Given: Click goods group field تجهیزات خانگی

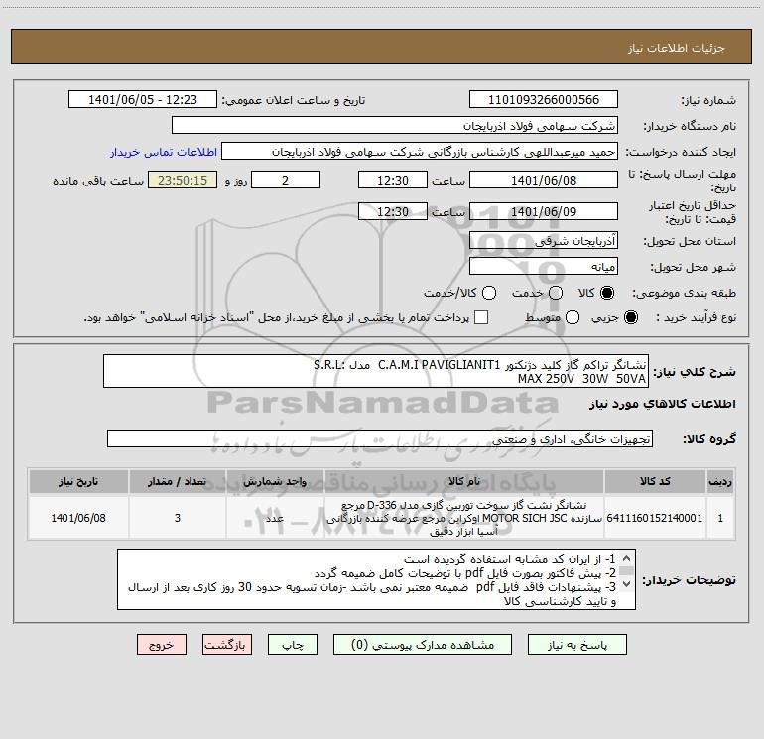Looking at the screenshot, I should point(380,438).
